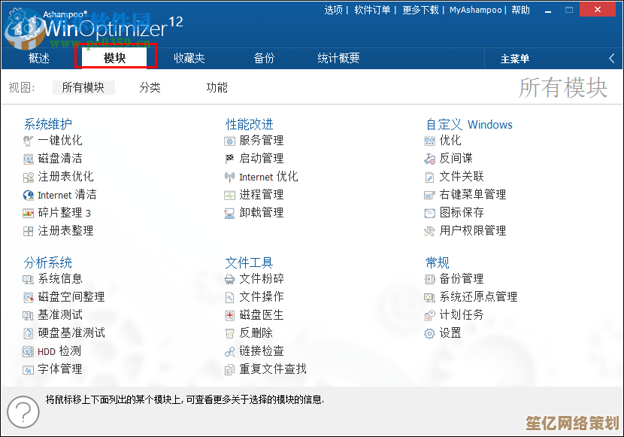Click the 反间谍 anti-spy icon

pyautogui.click(x=430, y=159)
